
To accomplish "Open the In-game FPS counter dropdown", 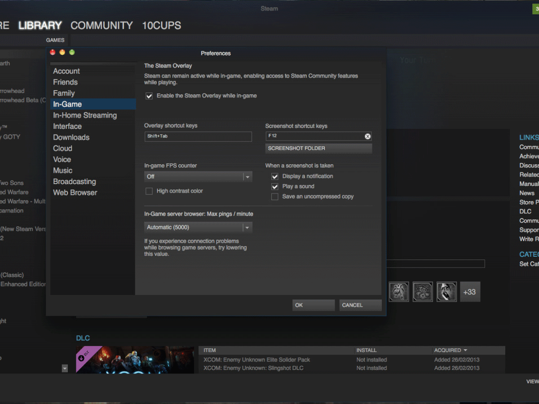I will tap(198, 177).
